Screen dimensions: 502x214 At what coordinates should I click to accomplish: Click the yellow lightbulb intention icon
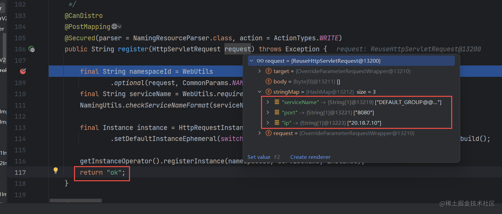coord(55,170)
